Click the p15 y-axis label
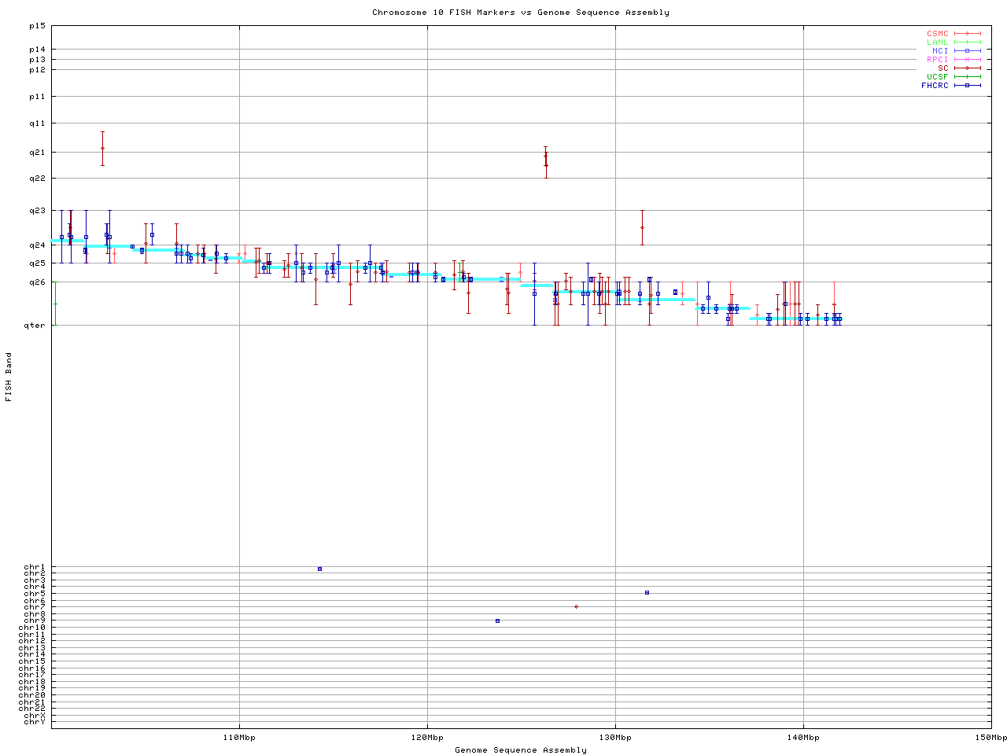This screenshot has height=755, width=1007. 38,26
